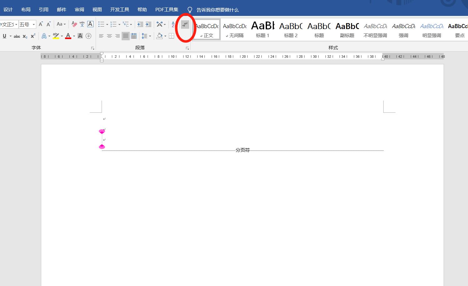Viewport: 468px width, 286px height.
Task: Apply the 标题 1 style
Action: (x=263, y=30)
